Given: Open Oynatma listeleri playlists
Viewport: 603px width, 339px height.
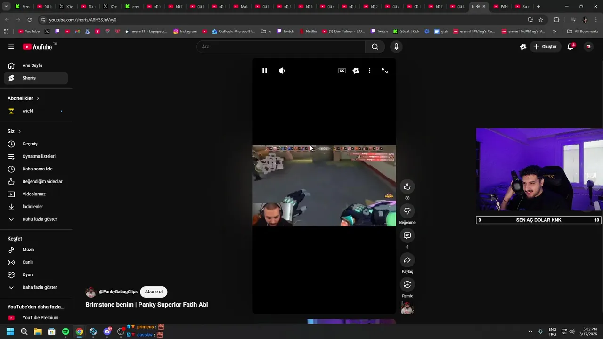Looking at the screenshot, I should pos(36,156).
